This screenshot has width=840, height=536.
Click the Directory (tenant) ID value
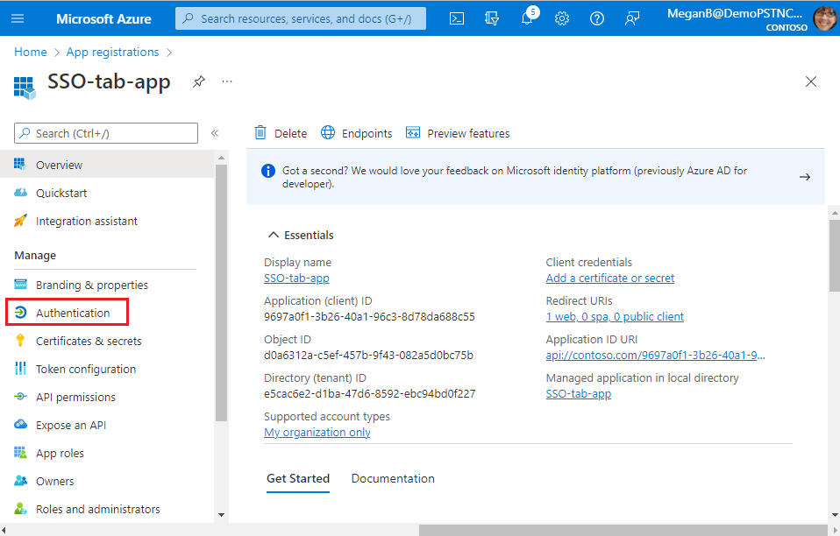370,394
